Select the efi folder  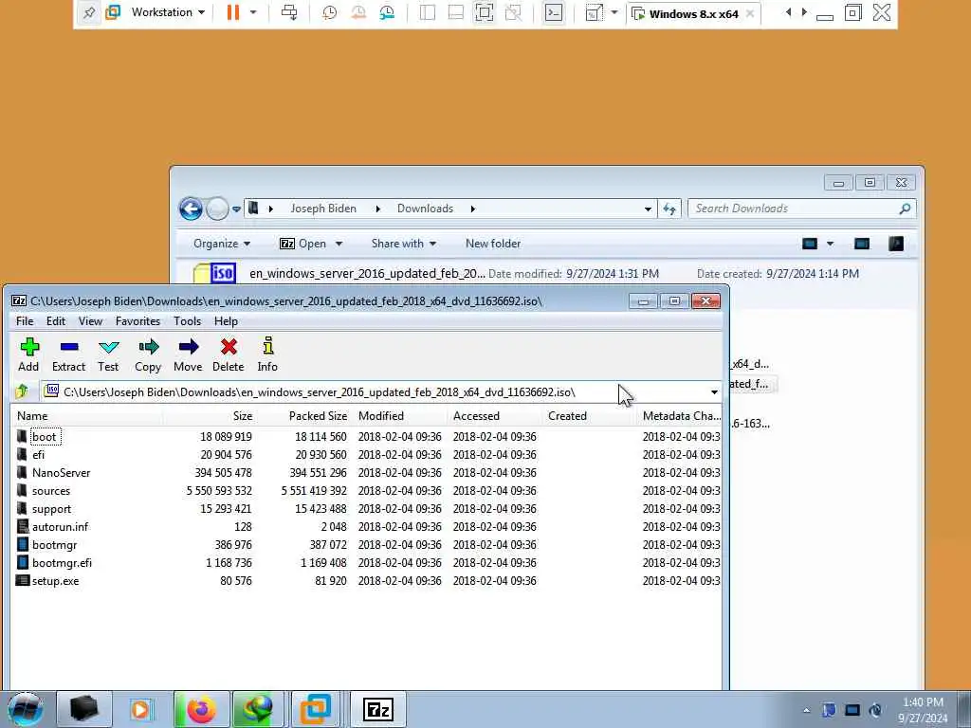coord(38,455)
